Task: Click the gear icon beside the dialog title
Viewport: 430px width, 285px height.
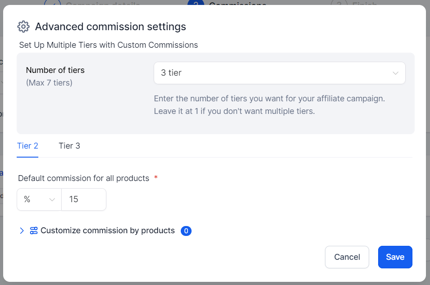Action: click(x=23, y=27)
